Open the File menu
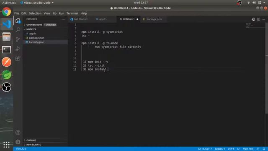The width and height of the screenshot is (268, 151). [17, 13]
